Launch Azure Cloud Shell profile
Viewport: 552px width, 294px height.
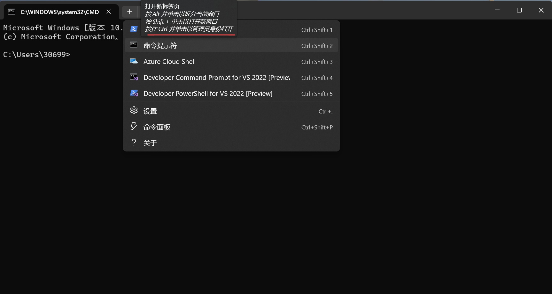click(231, 61)
